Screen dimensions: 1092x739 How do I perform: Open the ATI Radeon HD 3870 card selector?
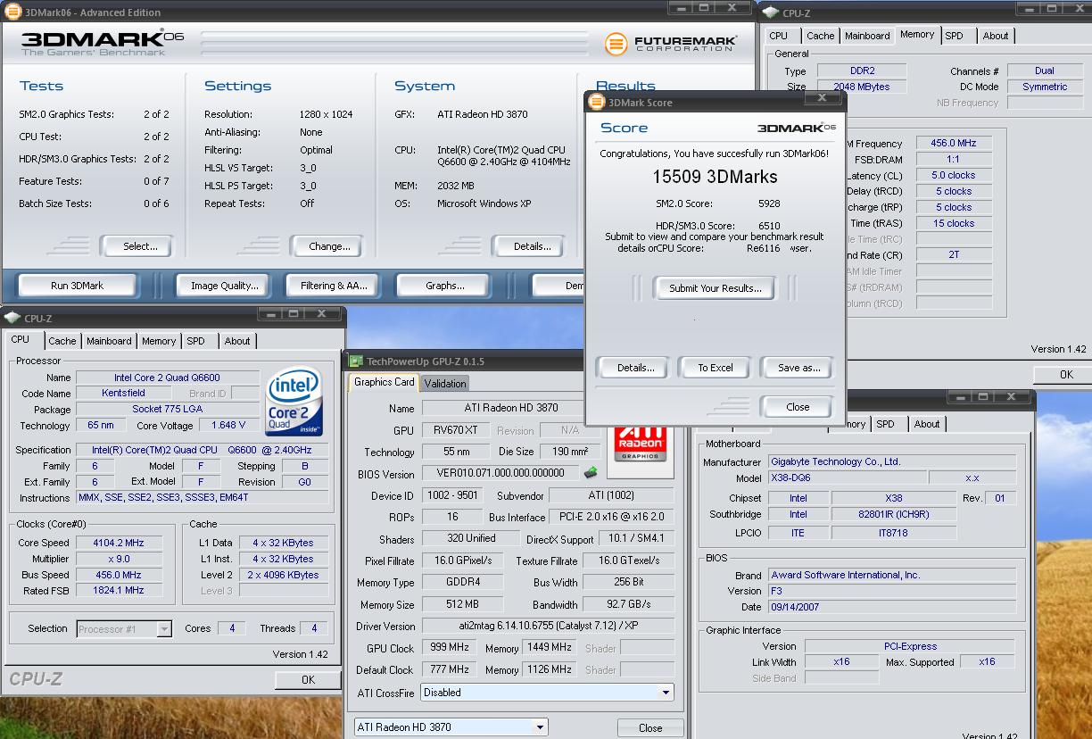(540, 727)
